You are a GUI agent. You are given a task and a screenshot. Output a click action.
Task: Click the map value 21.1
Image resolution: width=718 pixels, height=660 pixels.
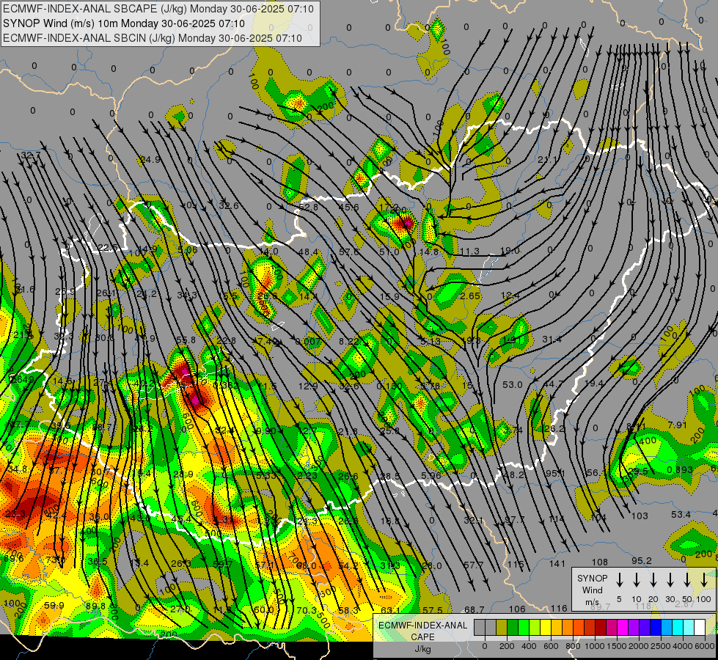pos(547,160)
